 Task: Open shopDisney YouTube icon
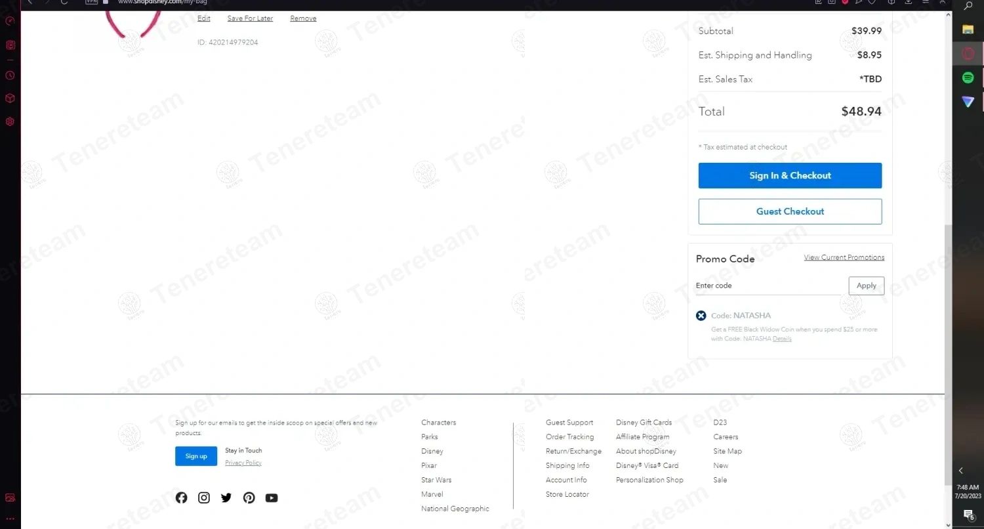(272, 497)
